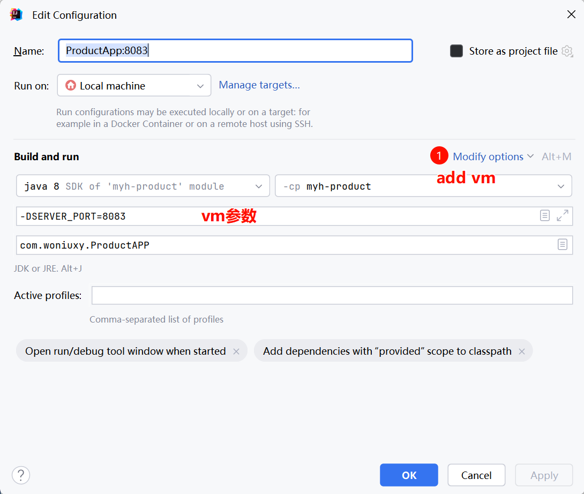Click the Manage targets link
This screenshot has width=584, height=494.
(259, 85)
